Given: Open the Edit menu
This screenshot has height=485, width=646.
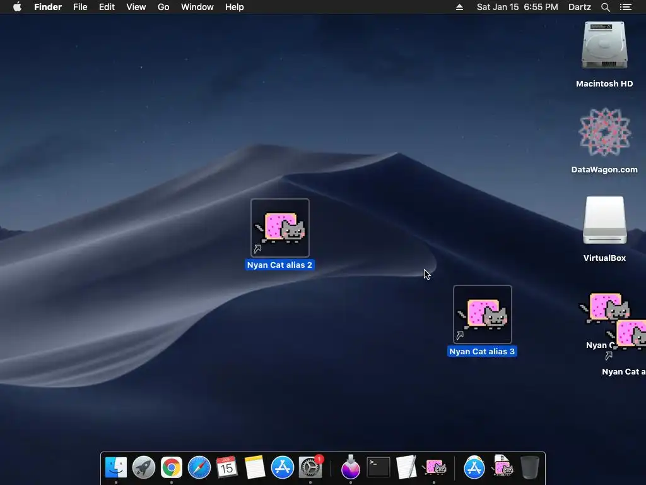Looking at the screenshot, I should tap(107, 7).
